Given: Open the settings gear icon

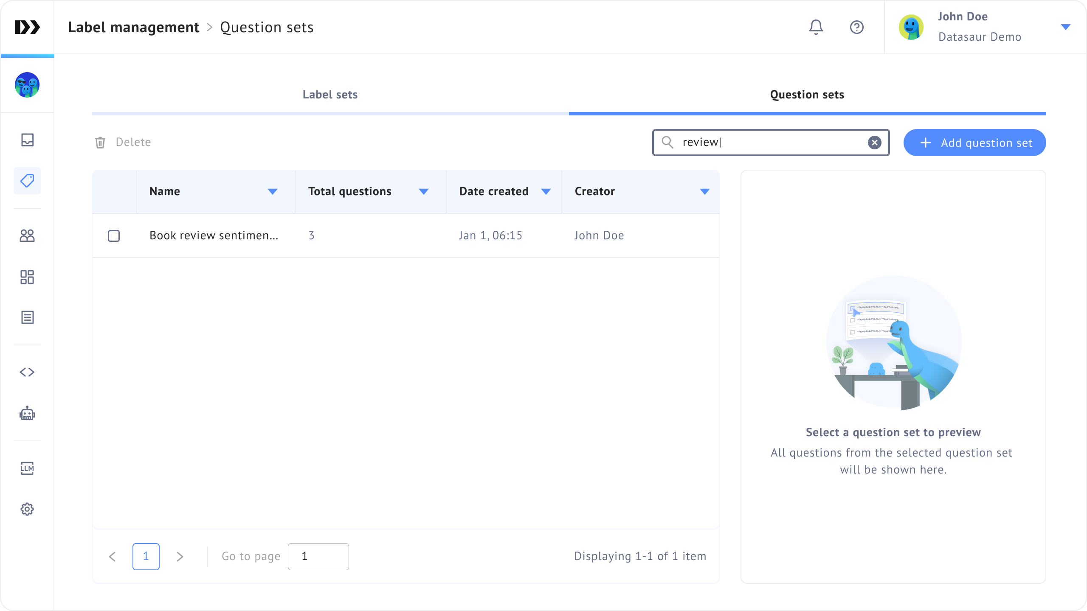Looking at the screenshot, I should click(x=27, y=509).
